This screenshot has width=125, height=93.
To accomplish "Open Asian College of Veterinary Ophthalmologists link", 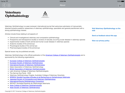I will (x=26, y=86).
